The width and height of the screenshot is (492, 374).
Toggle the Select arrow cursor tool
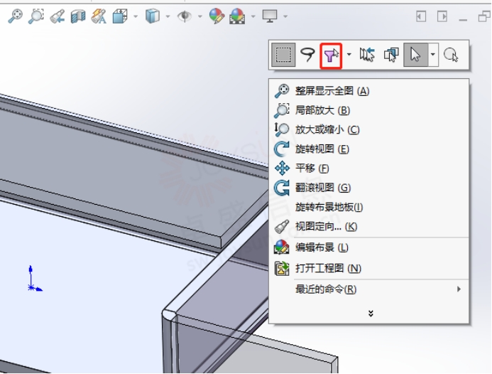click(x=415, y=55)
